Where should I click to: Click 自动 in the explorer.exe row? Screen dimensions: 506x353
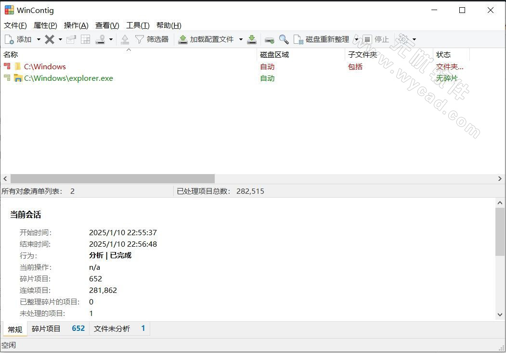267,78
